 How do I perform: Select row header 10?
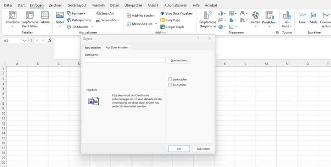tap(3, 113)
